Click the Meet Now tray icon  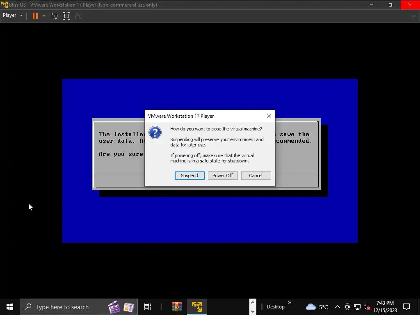(x=347, y=307)
